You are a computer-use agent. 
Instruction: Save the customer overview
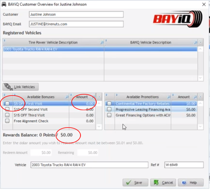135,183
